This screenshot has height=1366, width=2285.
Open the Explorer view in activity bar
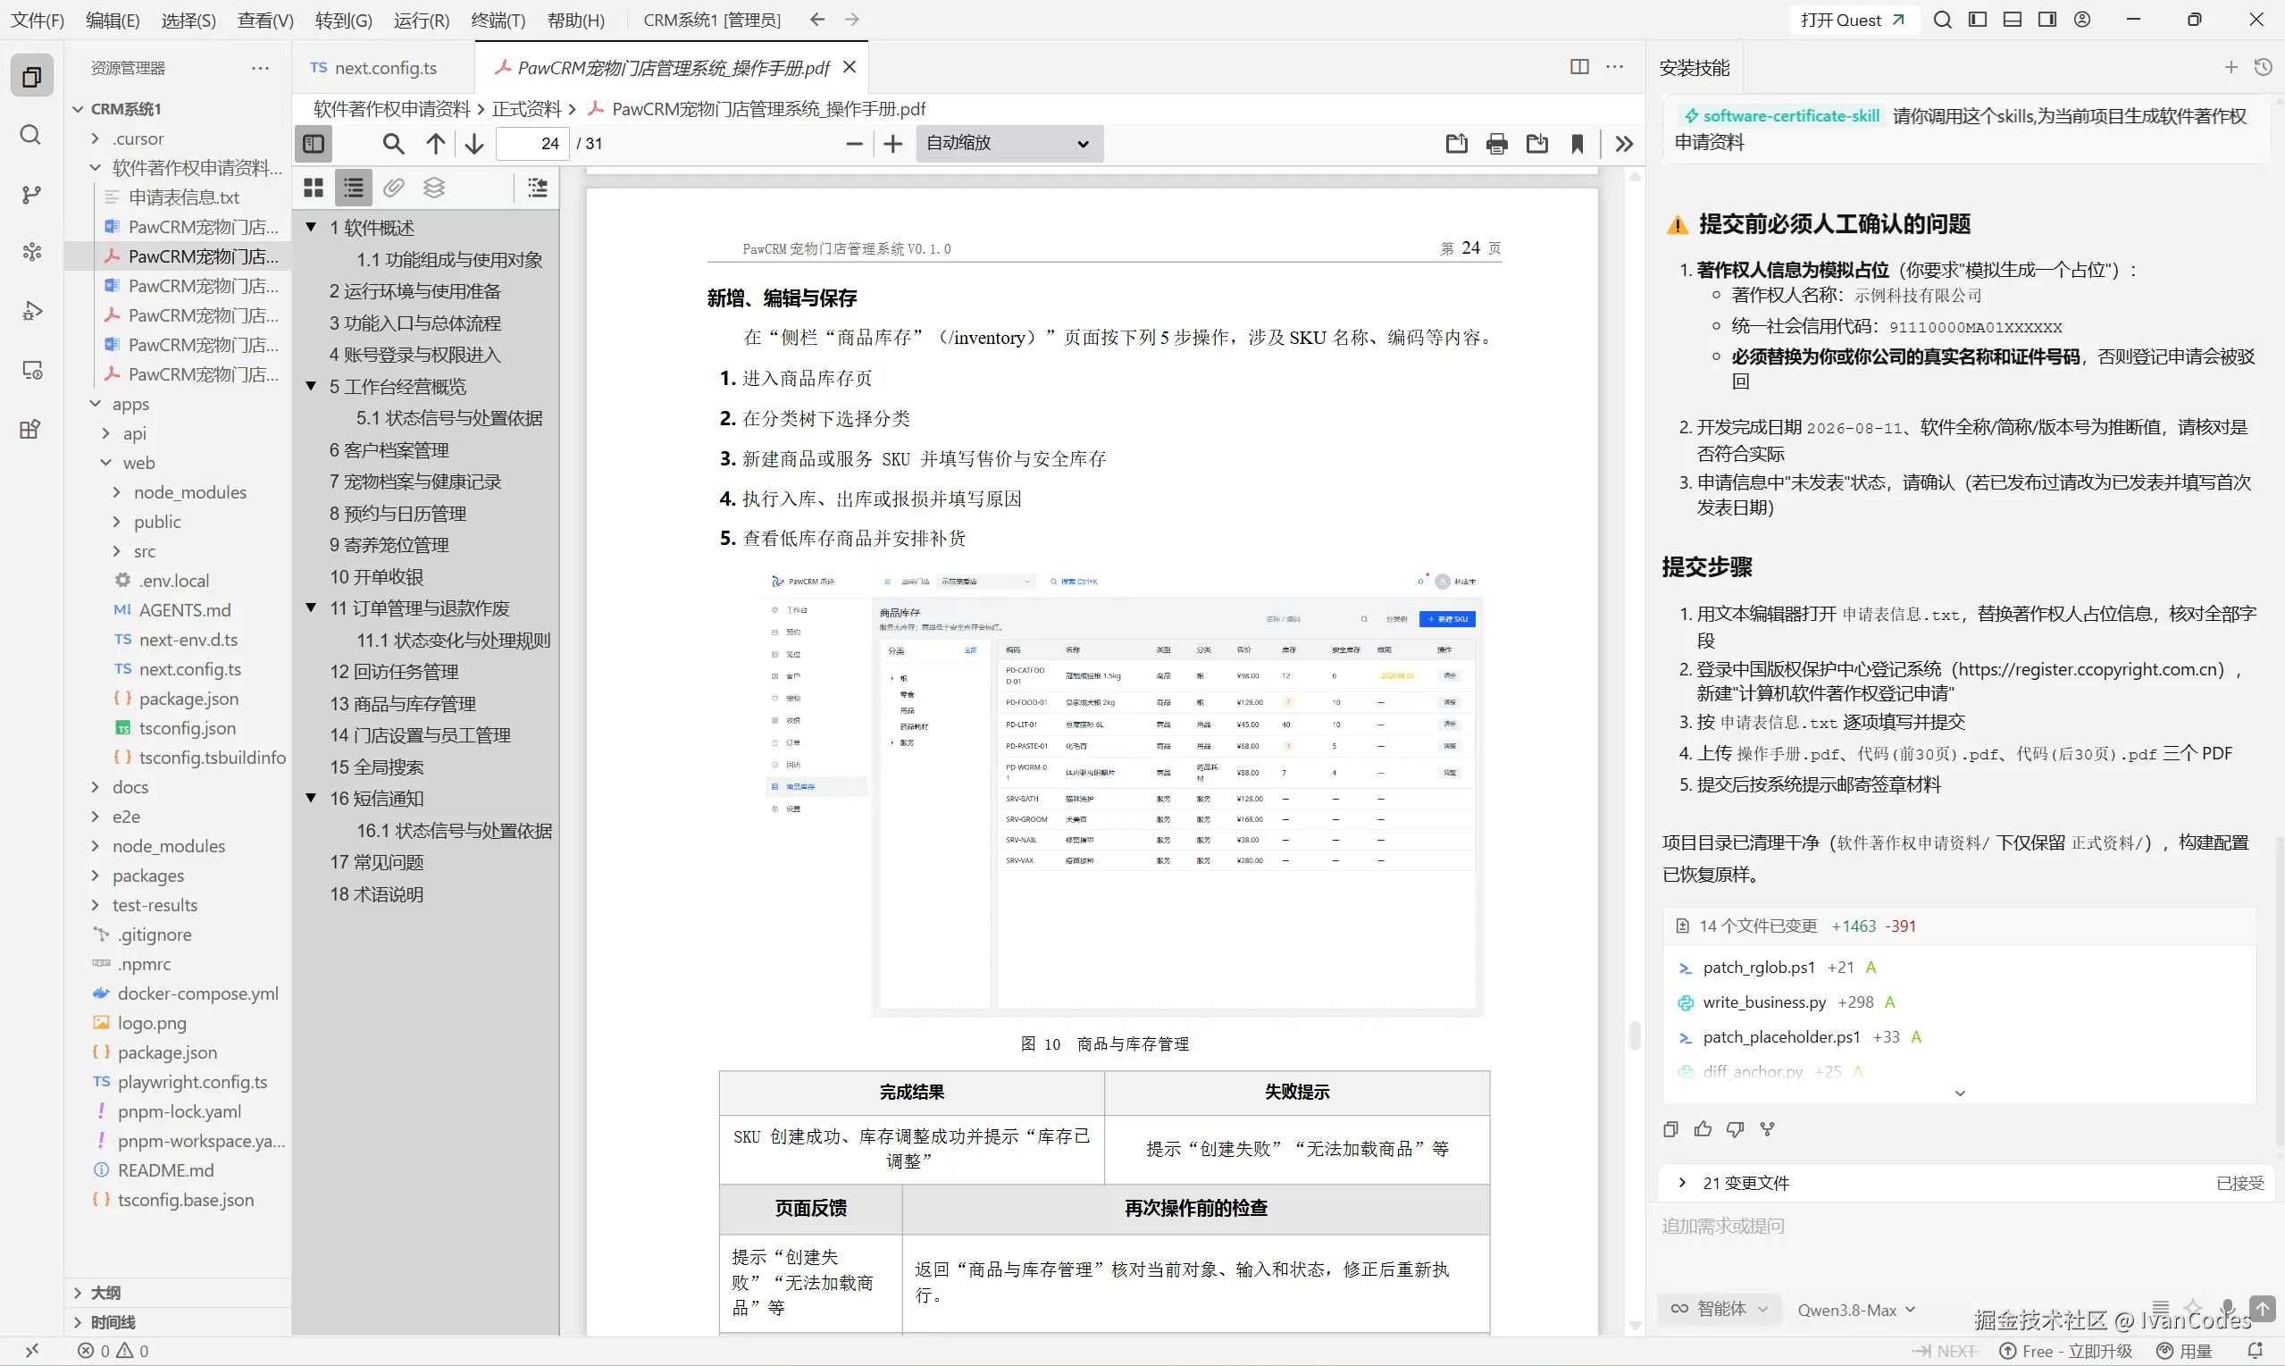tap(31, 78)
